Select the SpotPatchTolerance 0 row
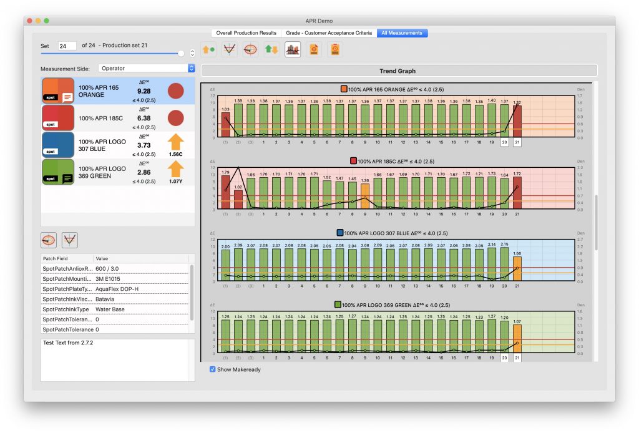Viewport: 639px width, 433px height. click(115, 329)
